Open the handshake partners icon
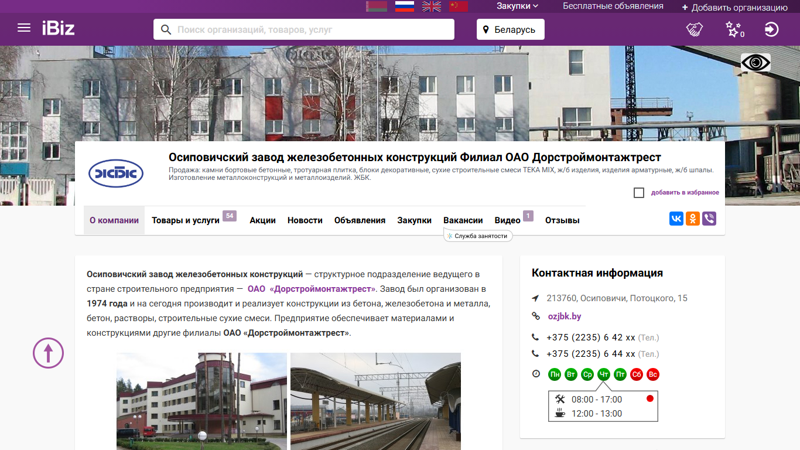This screenshot has height=450, width=800. pyautogui.click(x=695, y=29)
